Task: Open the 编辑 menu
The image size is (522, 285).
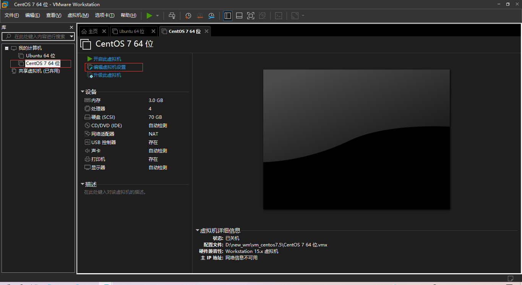Action: (x=32, y=15)
